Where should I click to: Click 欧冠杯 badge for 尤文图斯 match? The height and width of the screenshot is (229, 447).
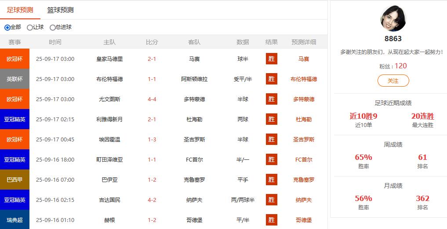15,99
